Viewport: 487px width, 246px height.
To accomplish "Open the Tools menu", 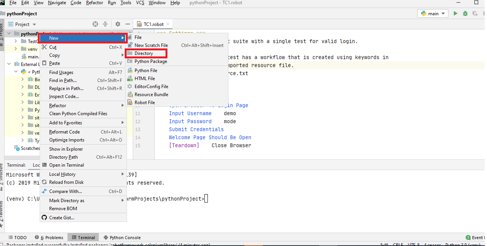I will (126, 3).
